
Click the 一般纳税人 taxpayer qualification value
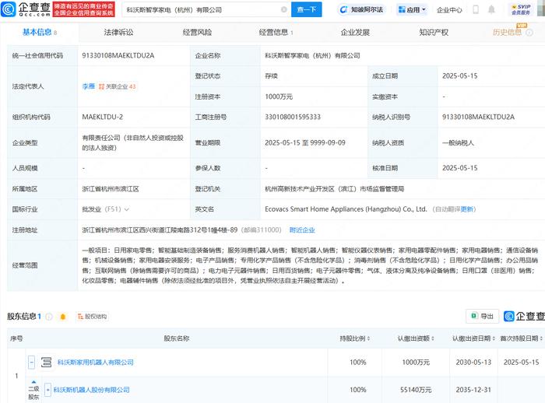458,143
